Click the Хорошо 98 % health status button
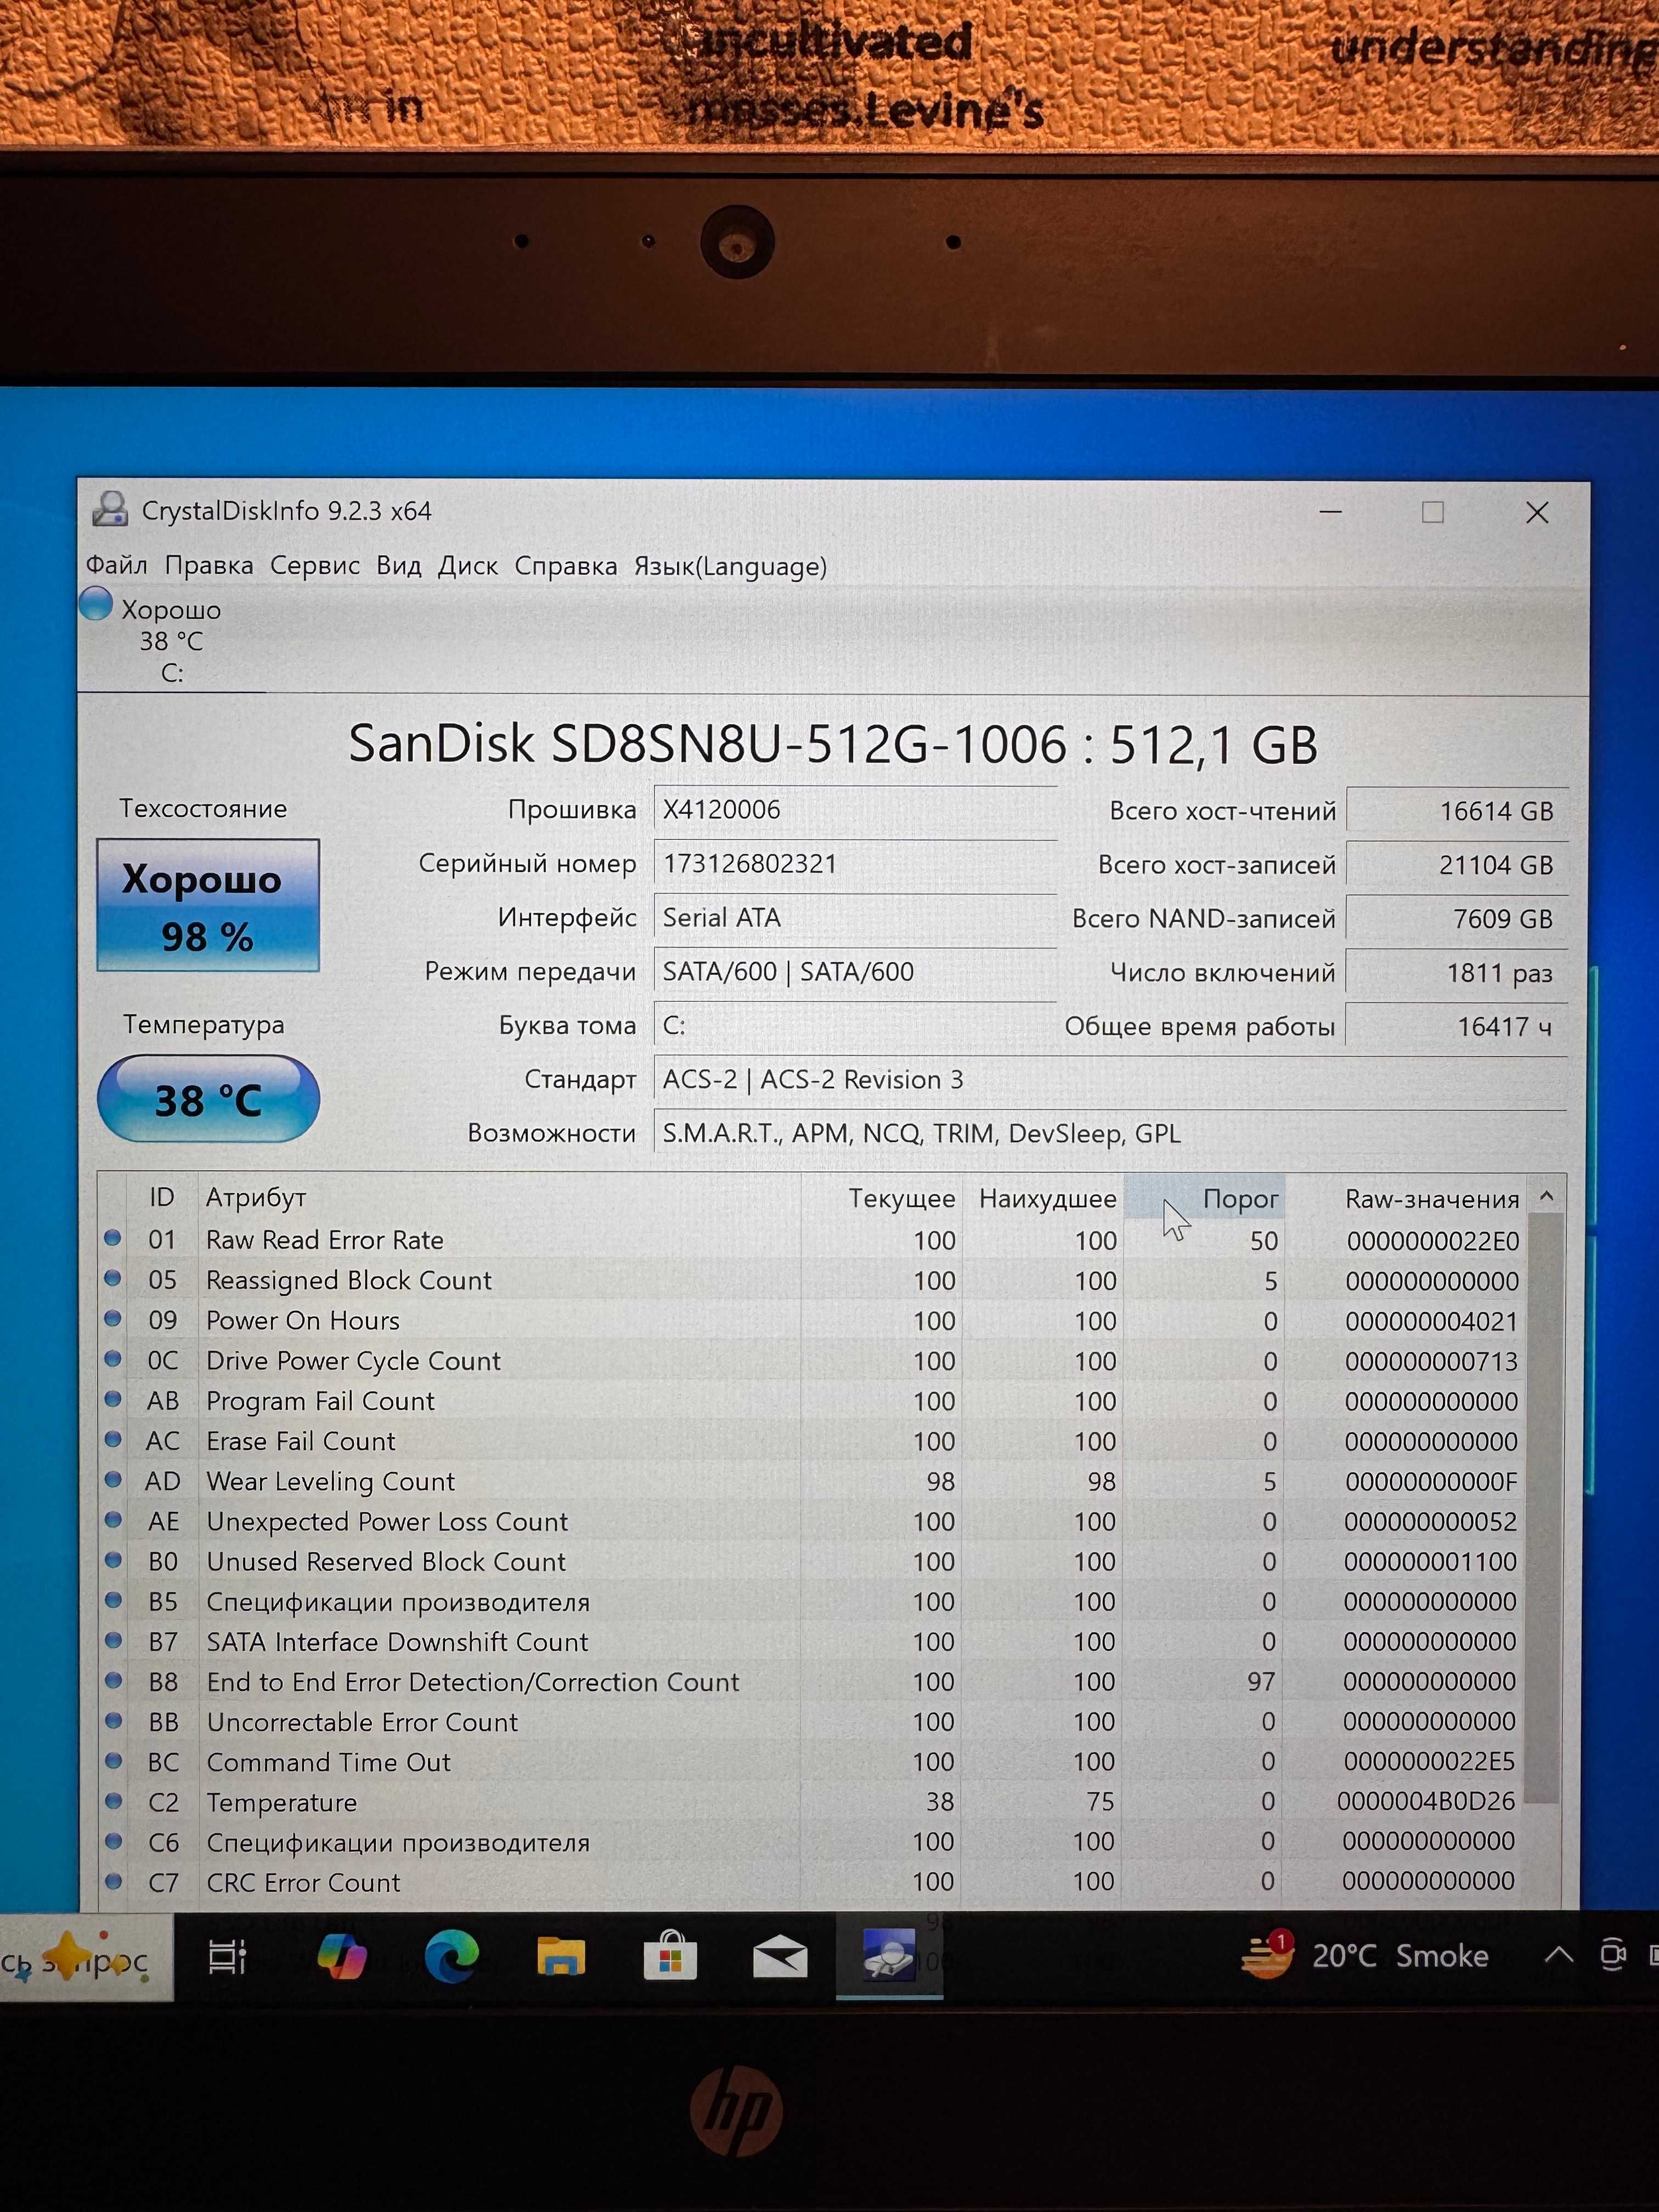Viewport: 1659px width, 2212px height. pos(208,905)
